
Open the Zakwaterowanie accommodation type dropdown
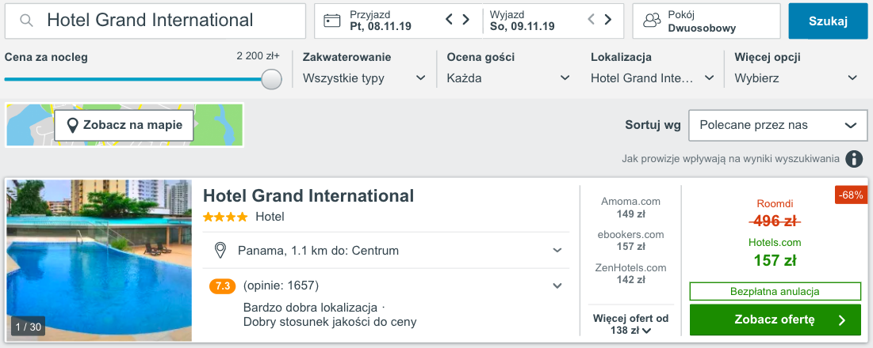365,78
